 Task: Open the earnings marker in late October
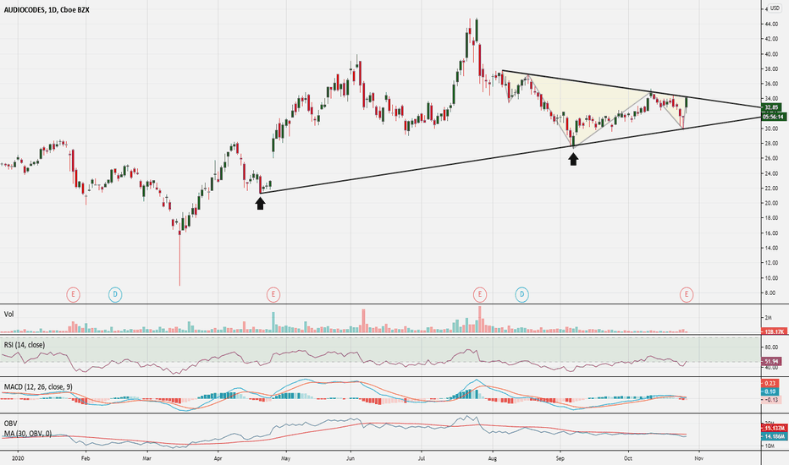pyautogui.click(x=687, y=294)
